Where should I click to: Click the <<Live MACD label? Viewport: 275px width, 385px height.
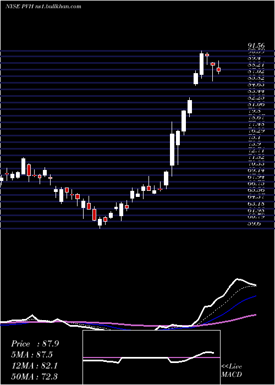232,371
